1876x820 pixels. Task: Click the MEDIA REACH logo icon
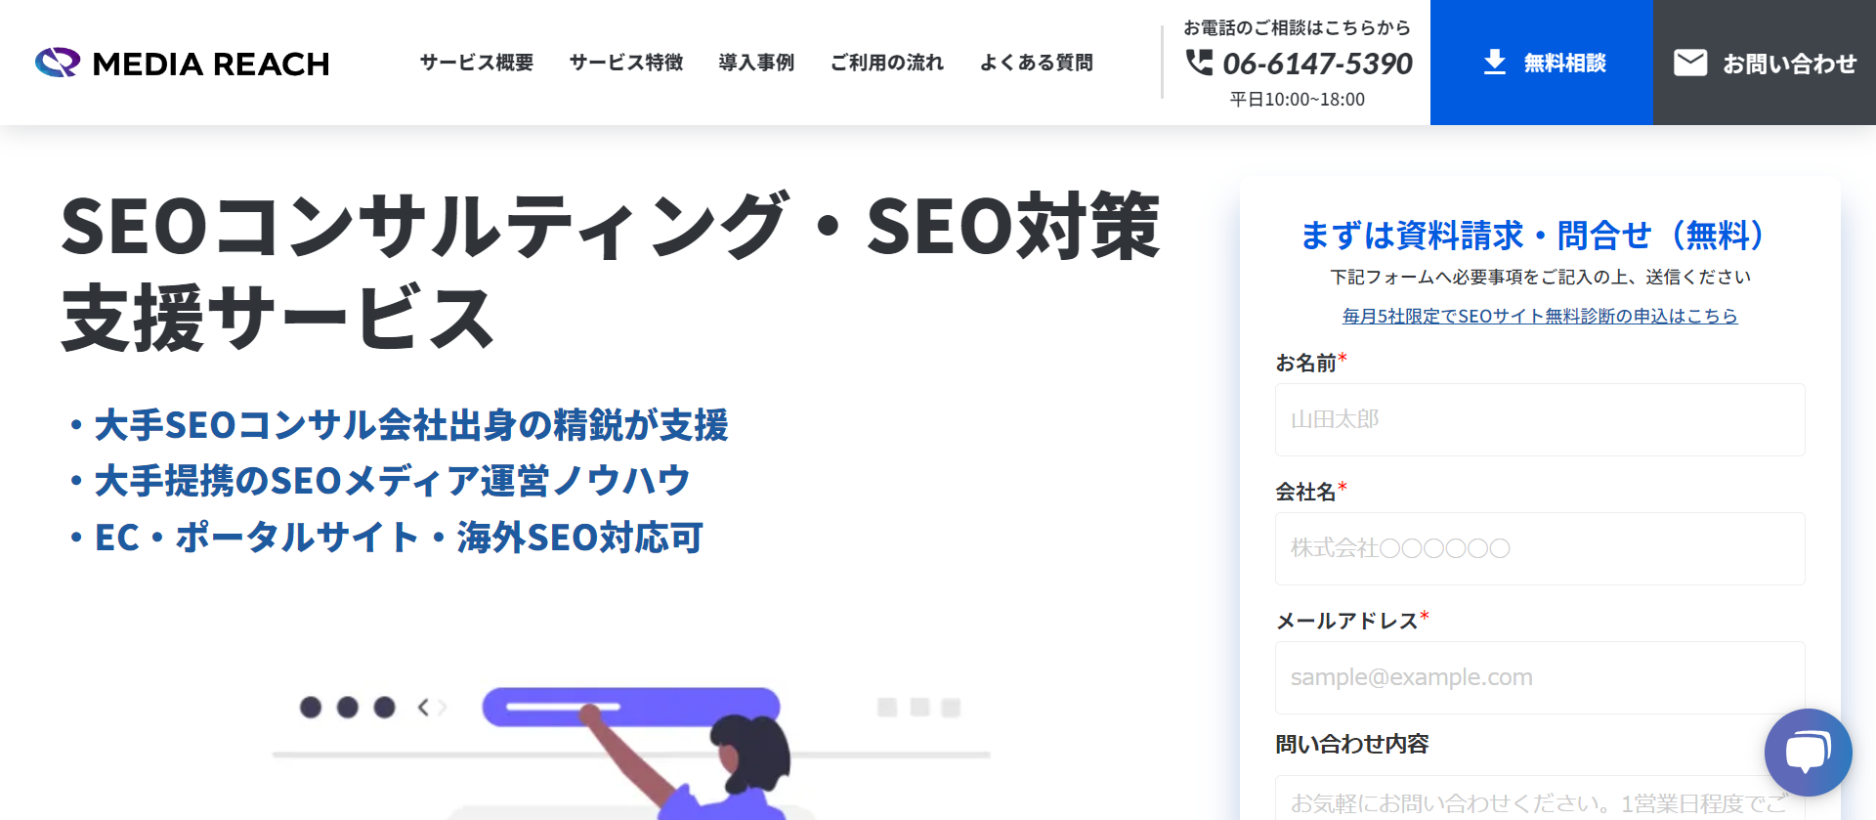[58, 63]
